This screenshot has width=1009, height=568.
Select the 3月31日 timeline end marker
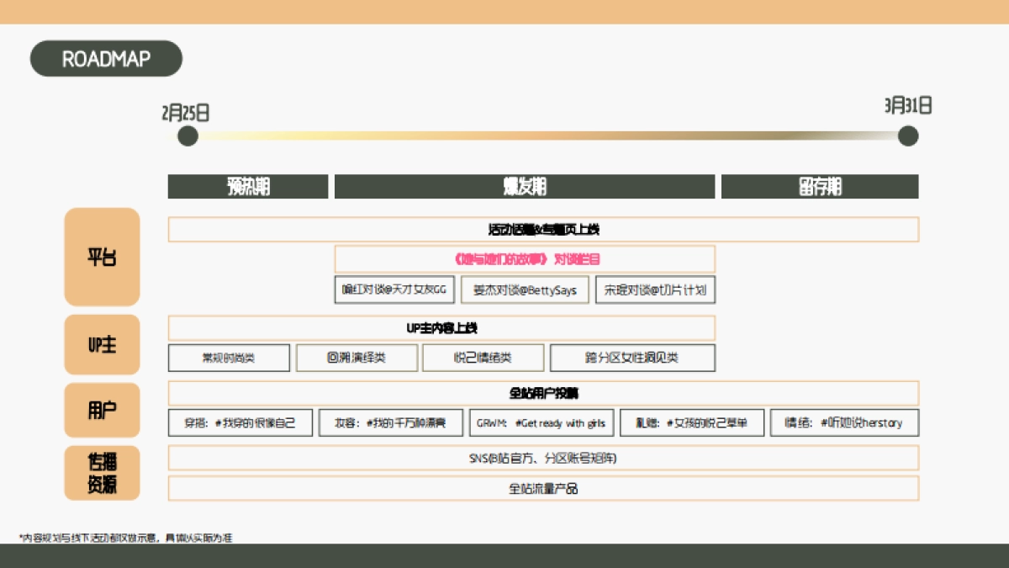tap(907, 135)
